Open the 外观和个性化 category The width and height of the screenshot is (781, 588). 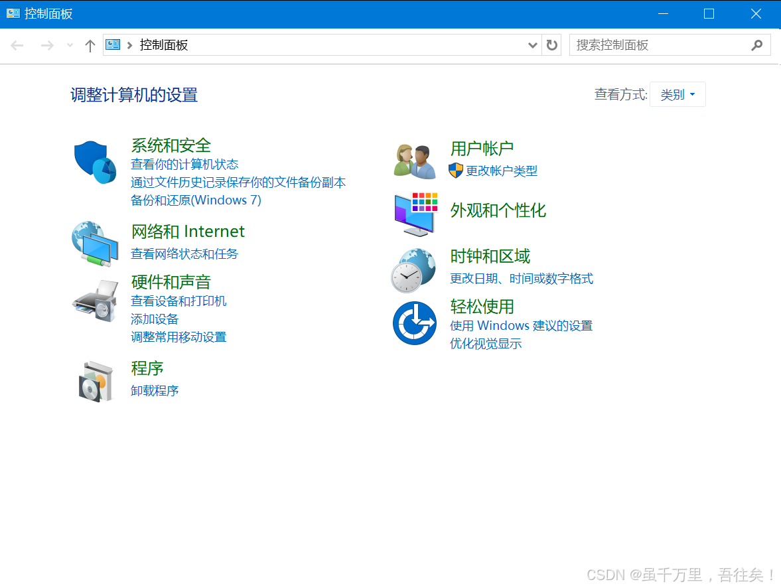click(x=498, y=210)
